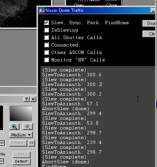157x167 pixels.
Task: Click the Nissin Dome Traffic title bar
Action: 97,10
